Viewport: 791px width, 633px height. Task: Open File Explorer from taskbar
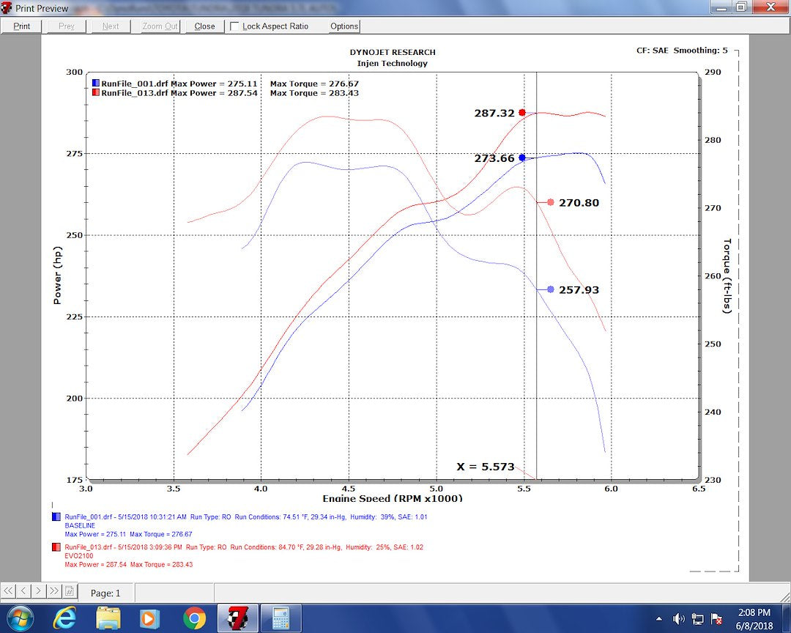108,618
